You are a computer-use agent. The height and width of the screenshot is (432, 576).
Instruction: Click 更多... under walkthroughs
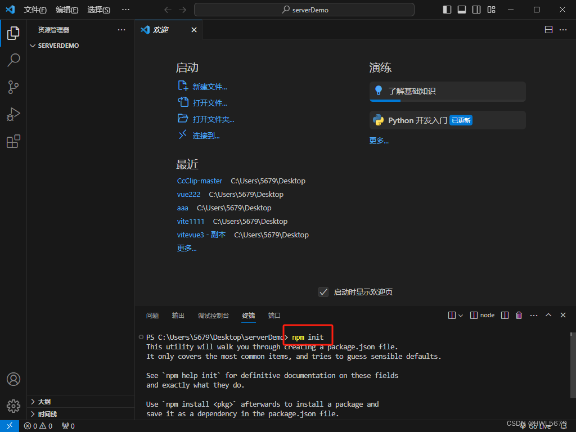coord(379,141)
